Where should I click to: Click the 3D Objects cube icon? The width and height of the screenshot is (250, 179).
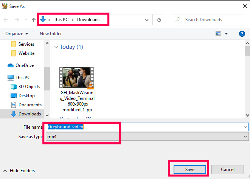pyautogui.click(x=14, y=87)
